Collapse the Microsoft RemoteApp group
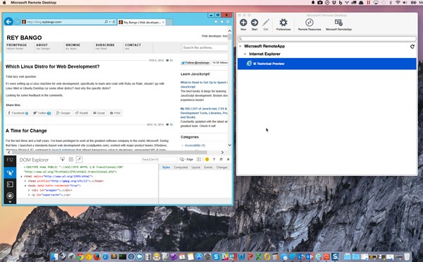Viewport: 423px width, 262px height. (x=240, y=46)
